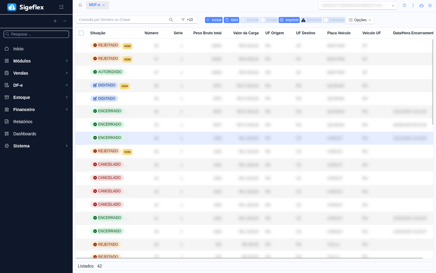Image resolution: width=436 pixels, height=273 pixels.
Task: Expand the DF-e sidebar menu
Action: 36,85
